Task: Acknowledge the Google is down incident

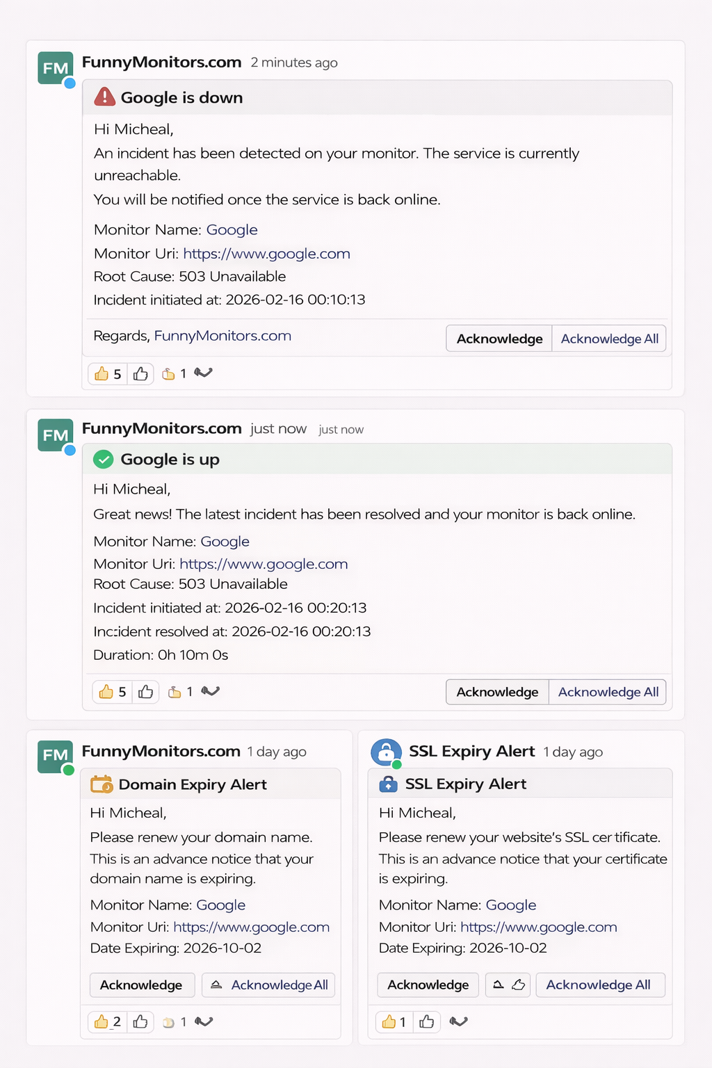Action: click(x=499, y=339)
